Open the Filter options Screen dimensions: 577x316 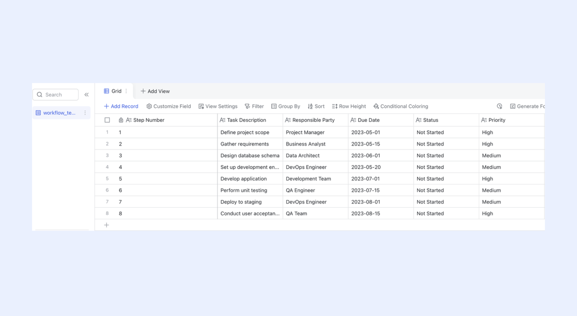254,106
